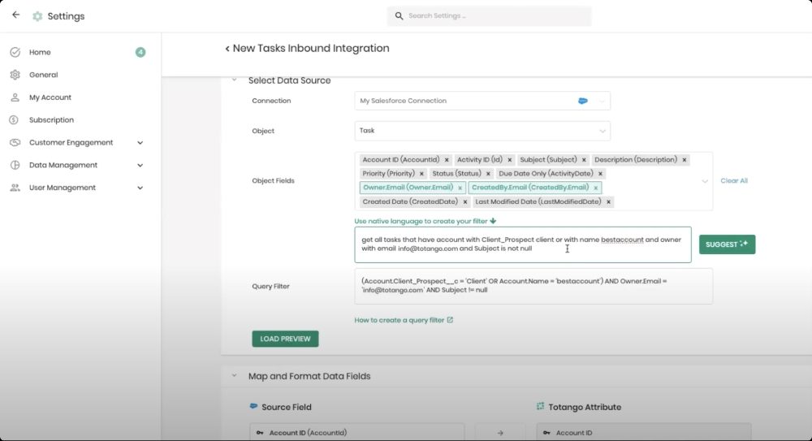812x441 pixels.
Task: Click the Salesforce cloud icon in Connection field
Action: (582, 101)
